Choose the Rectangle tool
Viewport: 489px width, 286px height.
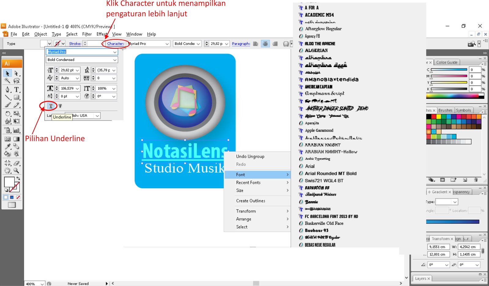(x=16, y=97)
